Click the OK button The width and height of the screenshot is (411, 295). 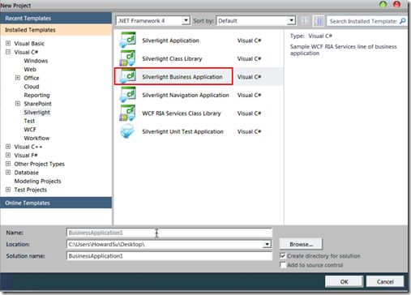coord(344,281)
